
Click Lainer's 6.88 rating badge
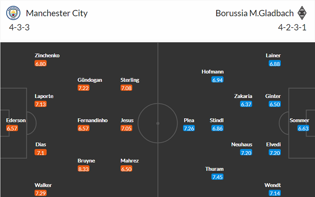275,64
